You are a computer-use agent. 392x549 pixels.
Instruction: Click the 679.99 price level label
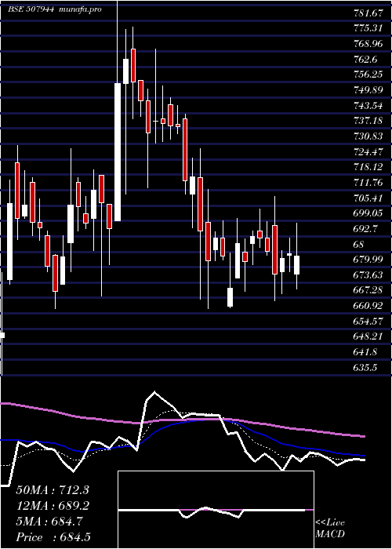click(x=368, y=259)
